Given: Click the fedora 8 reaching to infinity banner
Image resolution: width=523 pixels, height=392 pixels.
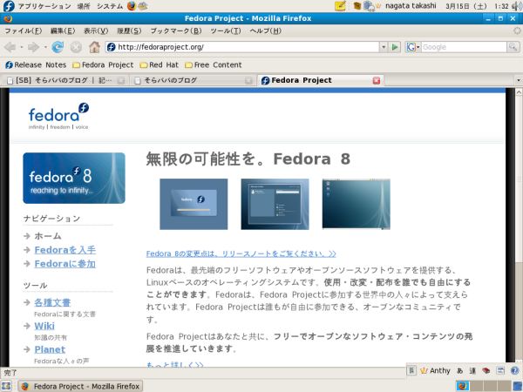Looking at the screenshot, I should [74, 178].
